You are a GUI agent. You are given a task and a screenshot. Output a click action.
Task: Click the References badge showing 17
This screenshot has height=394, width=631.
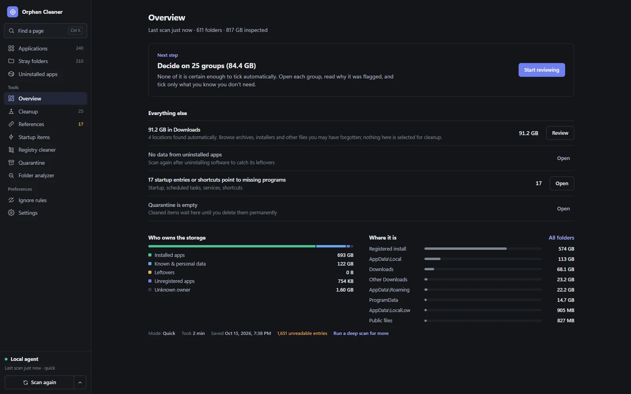point(80,124)
